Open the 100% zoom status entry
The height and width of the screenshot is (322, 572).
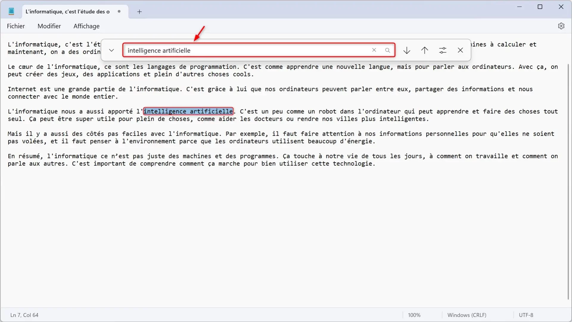pos(414,315)
